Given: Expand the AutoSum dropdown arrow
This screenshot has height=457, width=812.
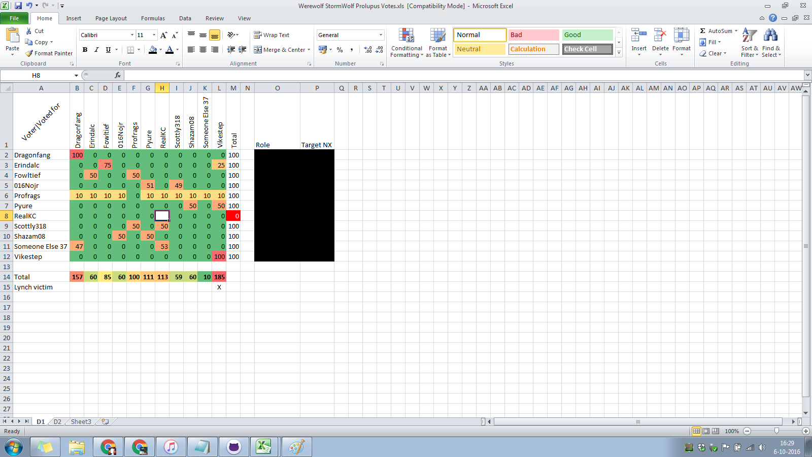Looking at the screenshot, I should pyautogui.click(x=736, y=31).
